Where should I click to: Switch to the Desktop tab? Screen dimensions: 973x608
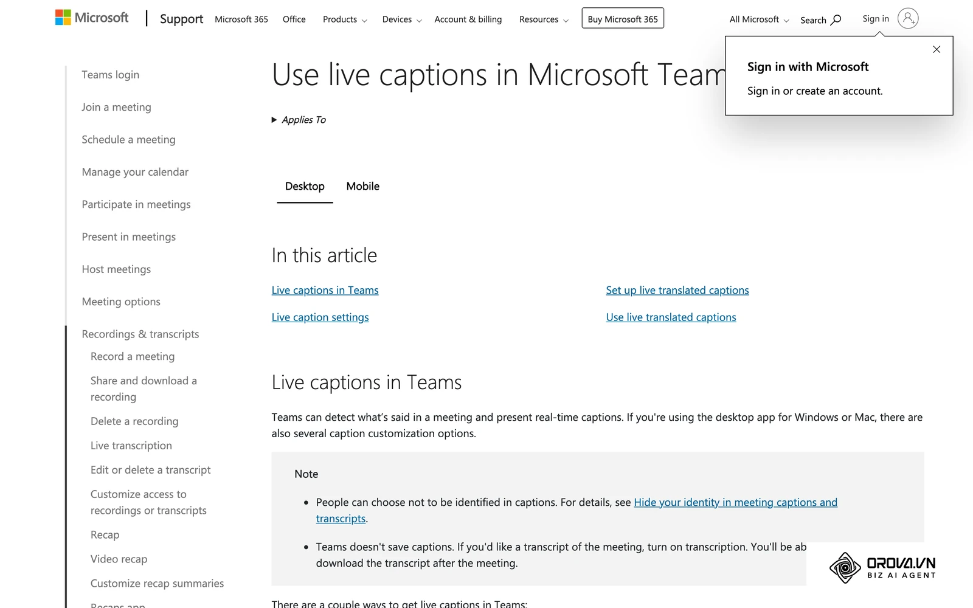tap(305, 187)
